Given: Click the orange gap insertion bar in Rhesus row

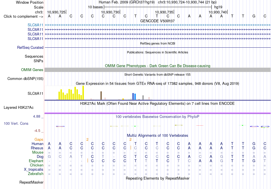Looking at the screenshot, I should (x=131, y=148).
